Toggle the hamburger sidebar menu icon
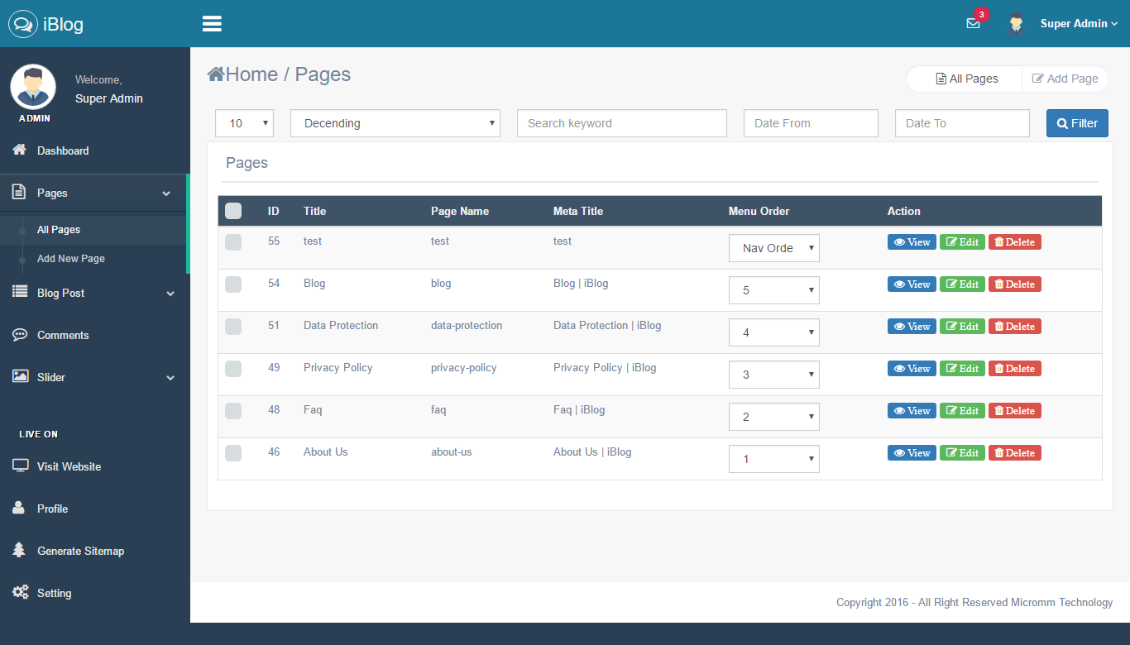The height and width of the screenshot is (645, 1130). coord(212,24)
